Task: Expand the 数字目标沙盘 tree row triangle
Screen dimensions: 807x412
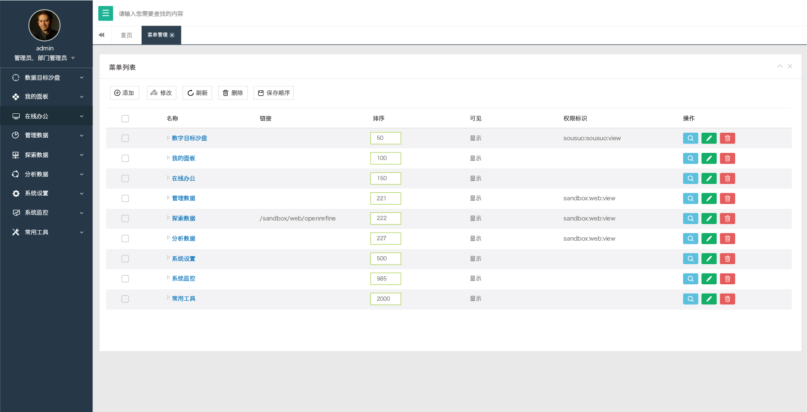Action: [168, 138]
